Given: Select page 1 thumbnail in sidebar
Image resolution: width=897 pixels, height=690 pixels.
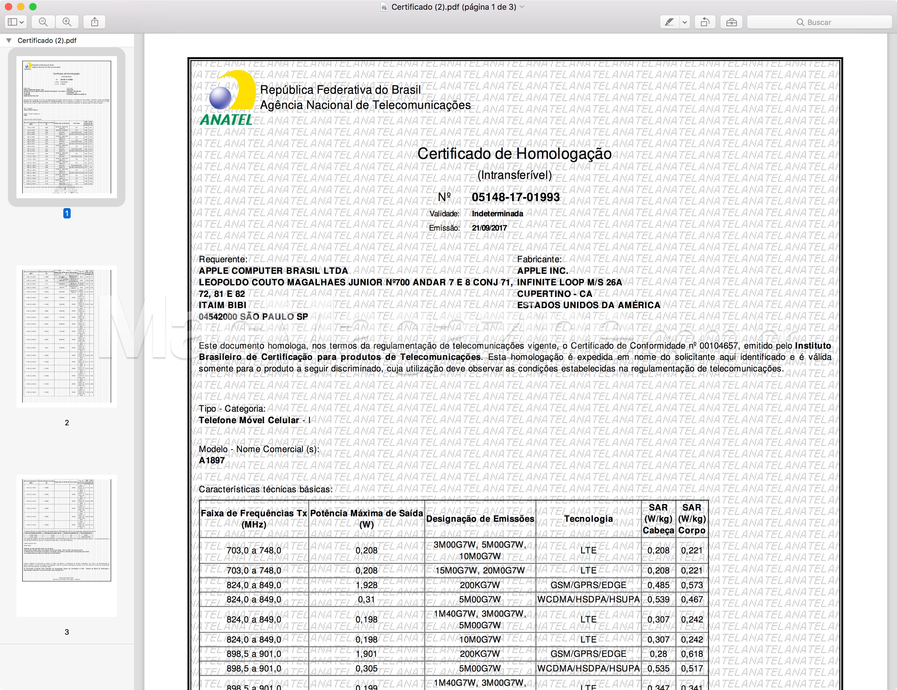Looking at the screenshot, I should tap(67, 127).
